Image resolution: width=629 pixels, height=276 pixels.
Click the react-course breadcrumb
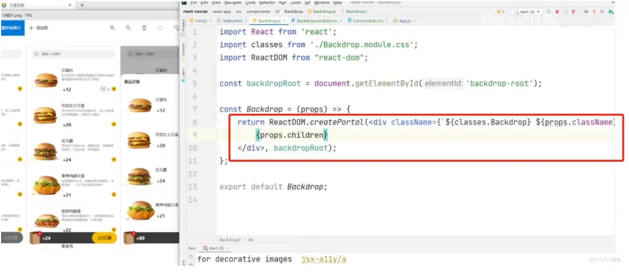(x=195, y=12)
